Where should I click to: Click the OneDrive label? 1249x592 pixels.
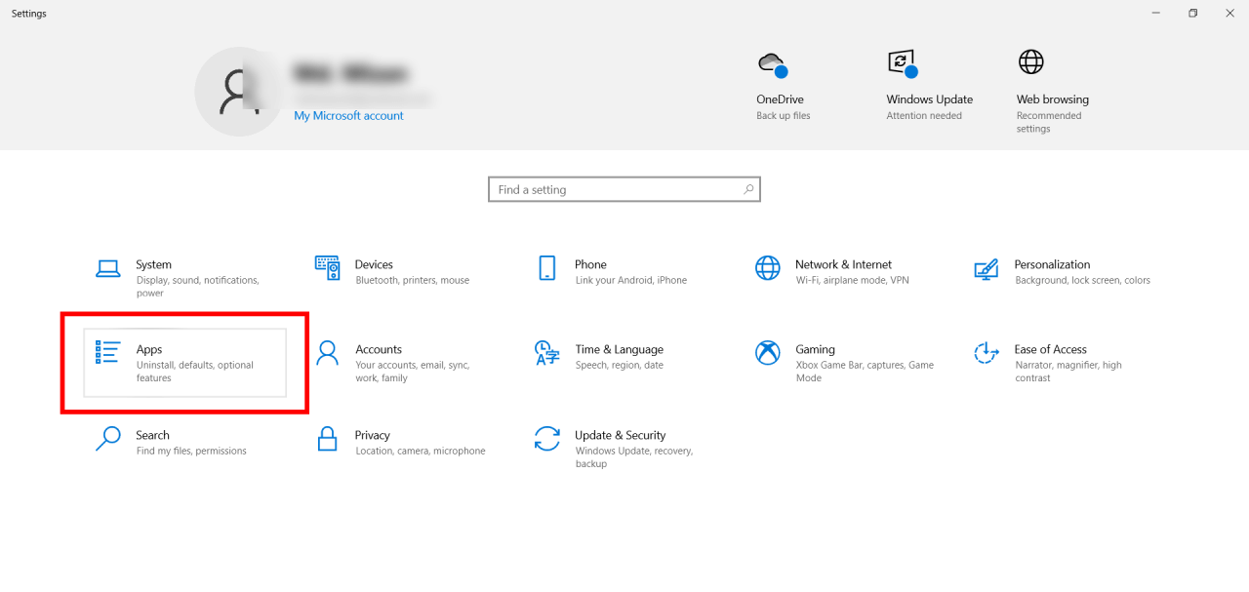(x=780, y=99)
